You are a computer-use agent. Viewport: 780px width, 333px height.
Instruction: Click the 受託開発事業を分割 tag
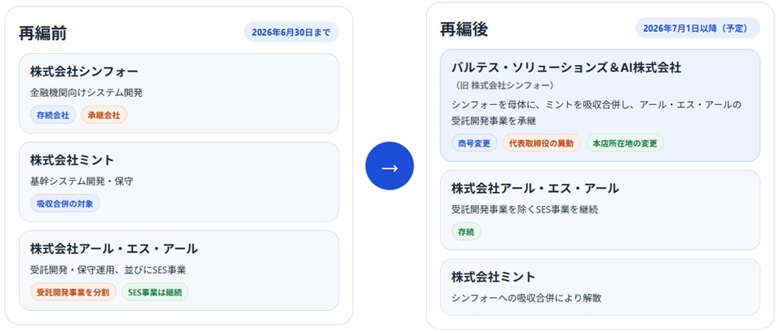click(x=73, y=291)
